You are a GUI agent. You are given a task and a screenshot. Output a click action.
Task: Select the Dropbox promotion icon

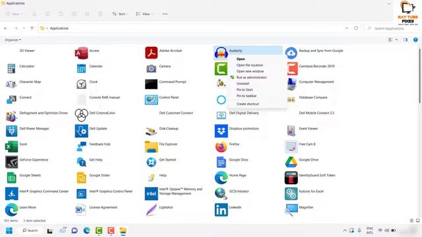pos(222,131)
